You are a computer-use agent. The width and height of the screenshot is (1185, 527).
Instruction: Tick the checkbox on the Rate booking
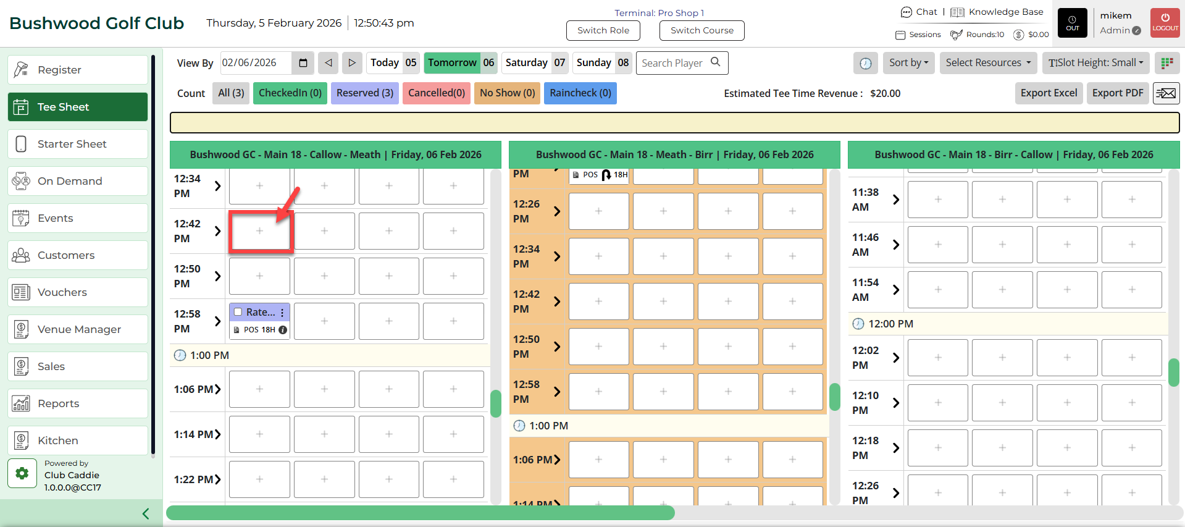pos(238,312)
